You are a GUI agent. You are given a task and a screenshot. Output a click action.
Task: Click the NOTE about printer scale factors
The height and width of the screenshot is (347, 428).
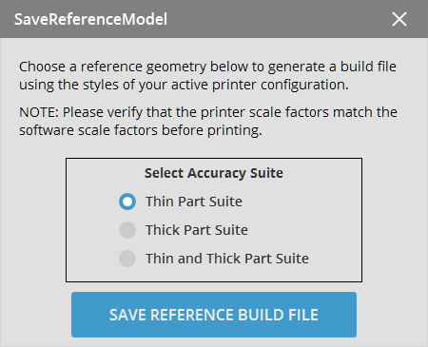click(x=208, y=122)
